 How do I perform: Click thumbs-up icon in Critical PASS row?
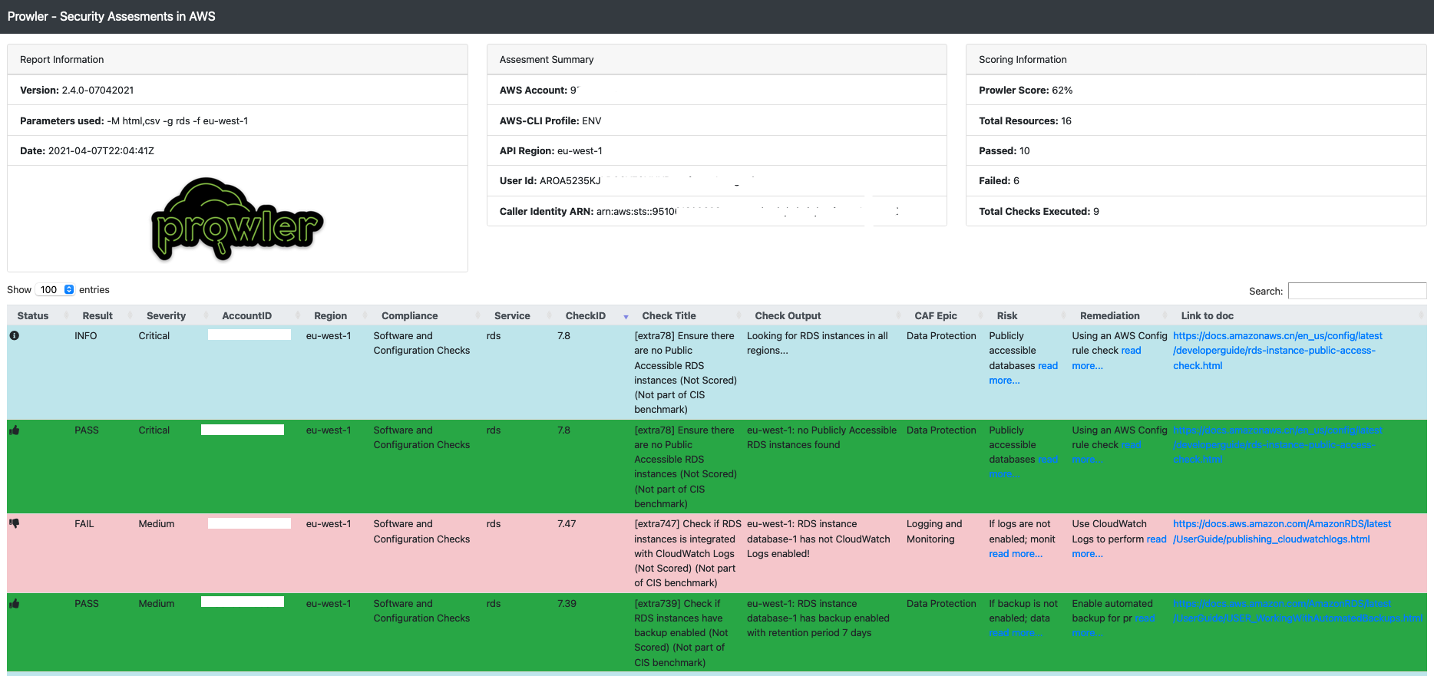click(x=14, y=430)
